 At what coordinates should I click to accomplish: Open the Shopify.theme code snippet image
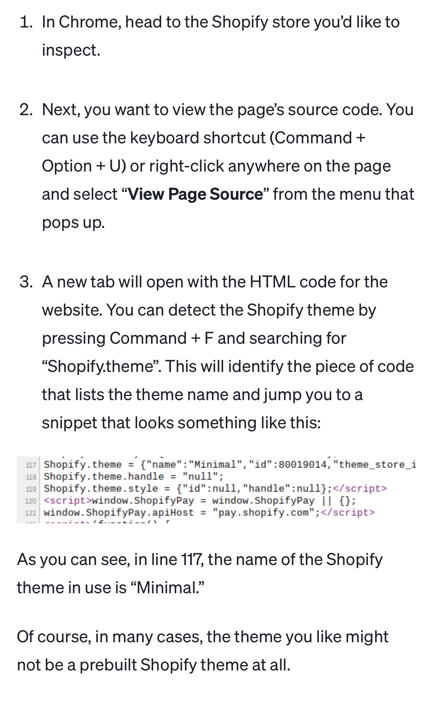coord(216,489)
